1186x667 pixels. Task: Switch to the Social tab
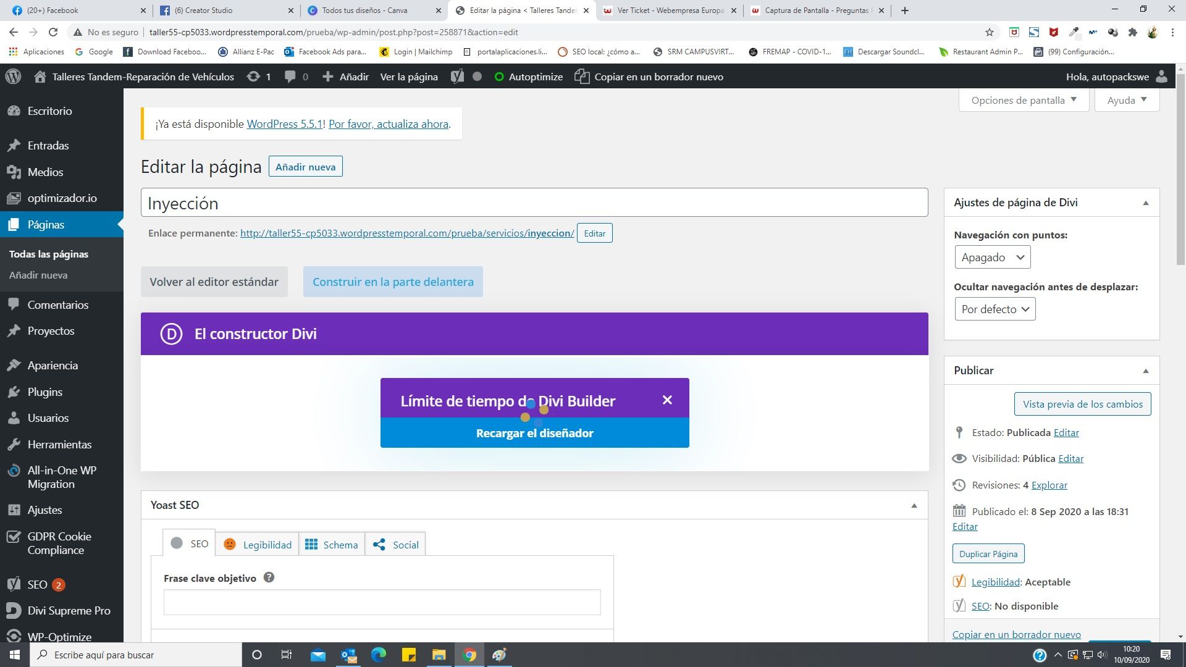395,544
